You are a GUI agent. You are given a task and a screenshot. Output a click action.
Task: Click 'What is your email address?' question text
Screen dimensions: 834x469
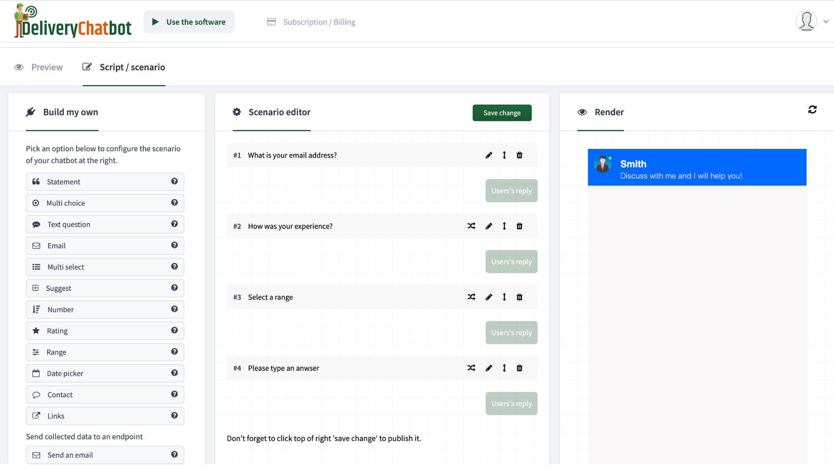[292, 155]
